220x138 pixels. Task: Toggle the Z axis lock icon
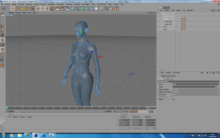pyautogui.click(x=47, y=9)
